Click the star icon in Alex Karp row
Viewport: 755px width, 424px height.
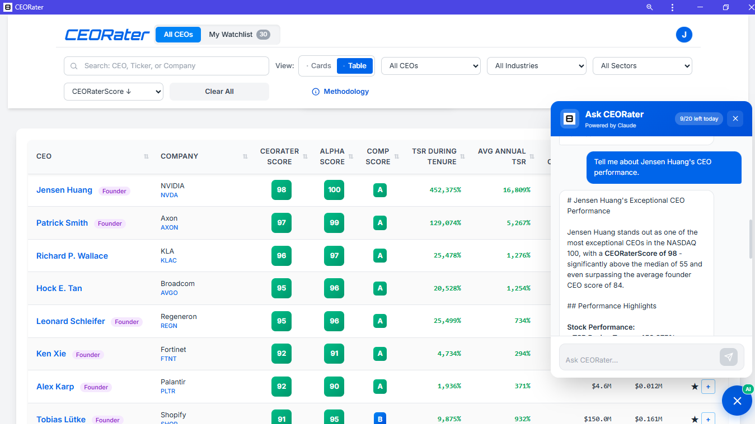(695, 387)
